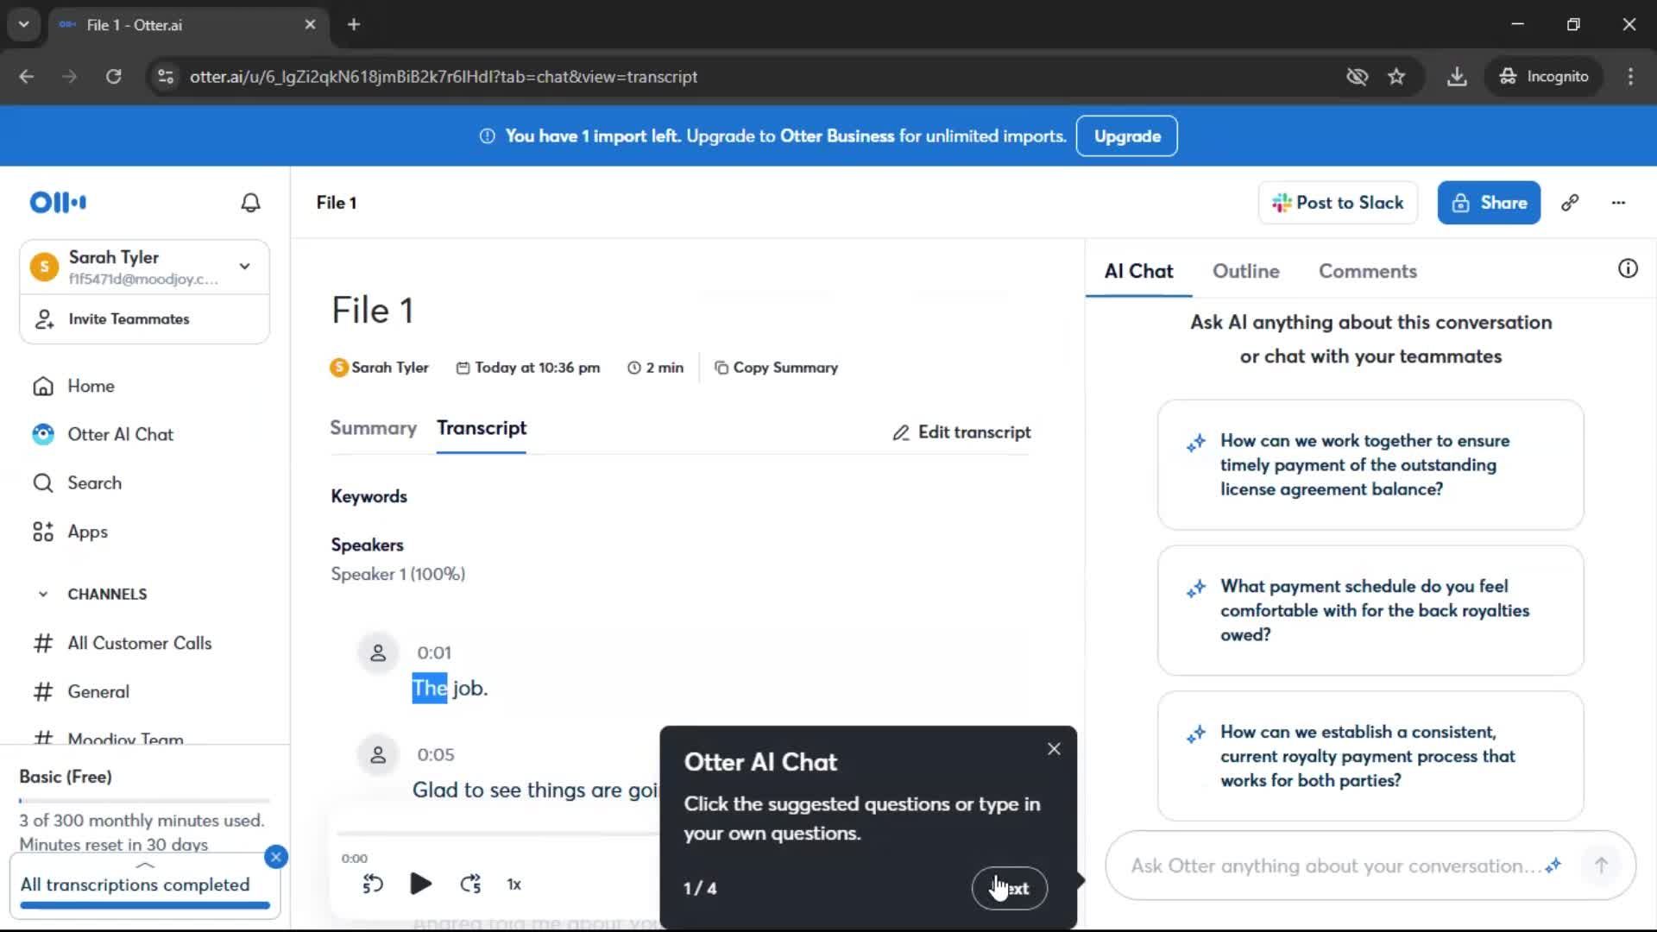
Task: Select suggested question about timely payment
Action: click(1370, 464)
